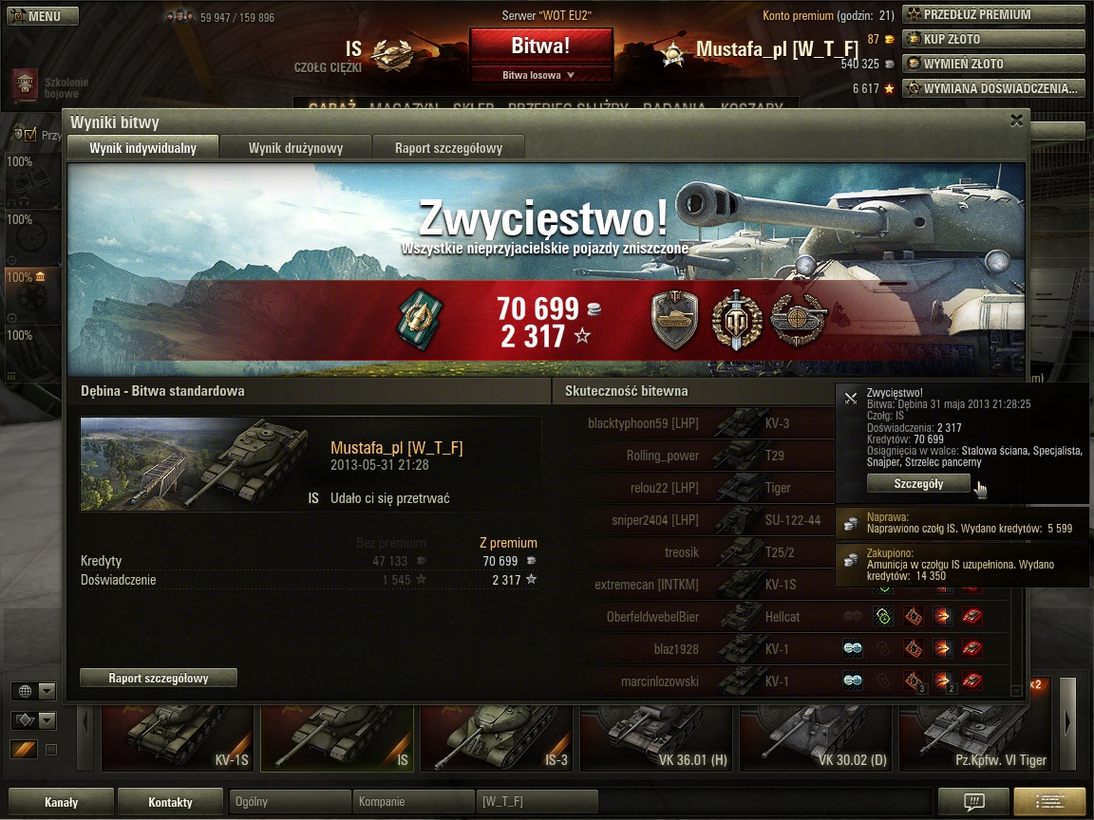
Task: Switch to the Wynik drużynowy tab
Action: click(x=295, y=148)
